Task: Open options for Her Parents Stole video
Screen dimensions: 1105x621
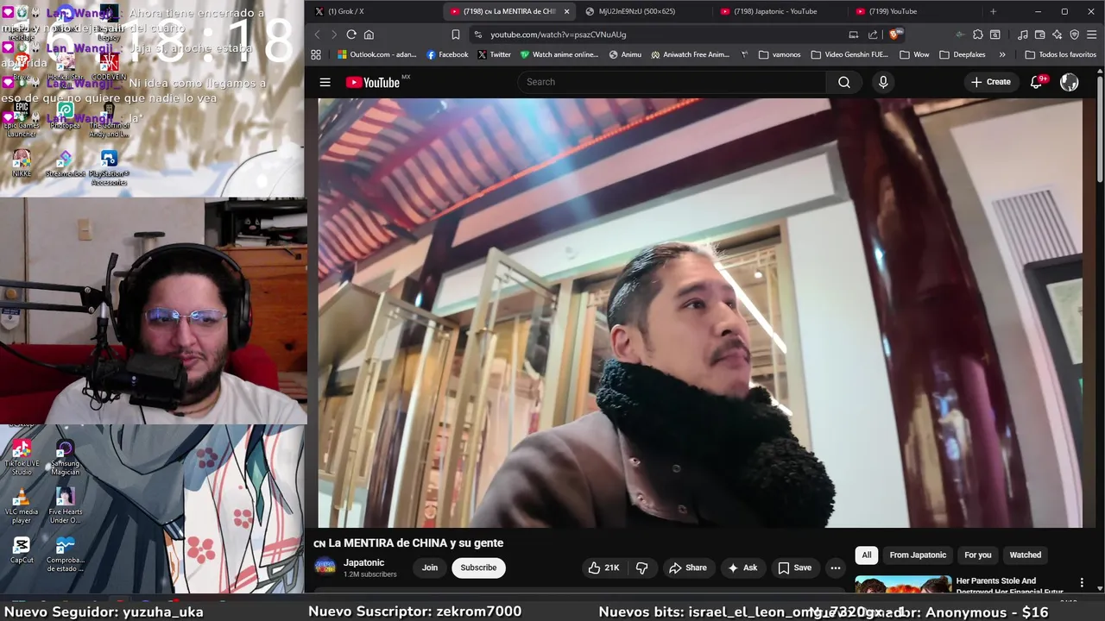Action: (x=1082, y=583)
